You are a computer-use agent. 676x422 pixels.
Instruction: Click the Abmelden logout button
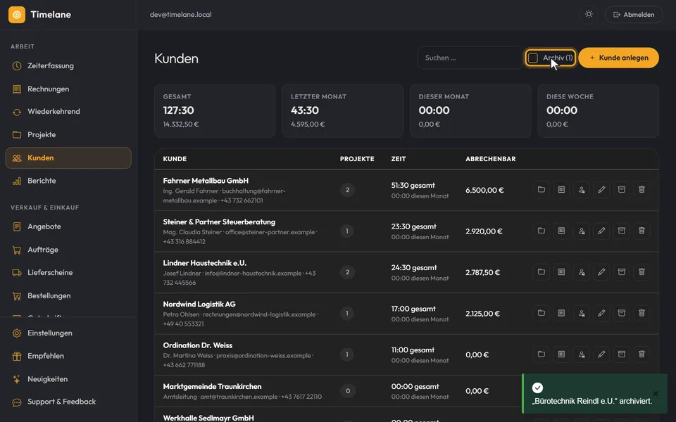point(634,14)
